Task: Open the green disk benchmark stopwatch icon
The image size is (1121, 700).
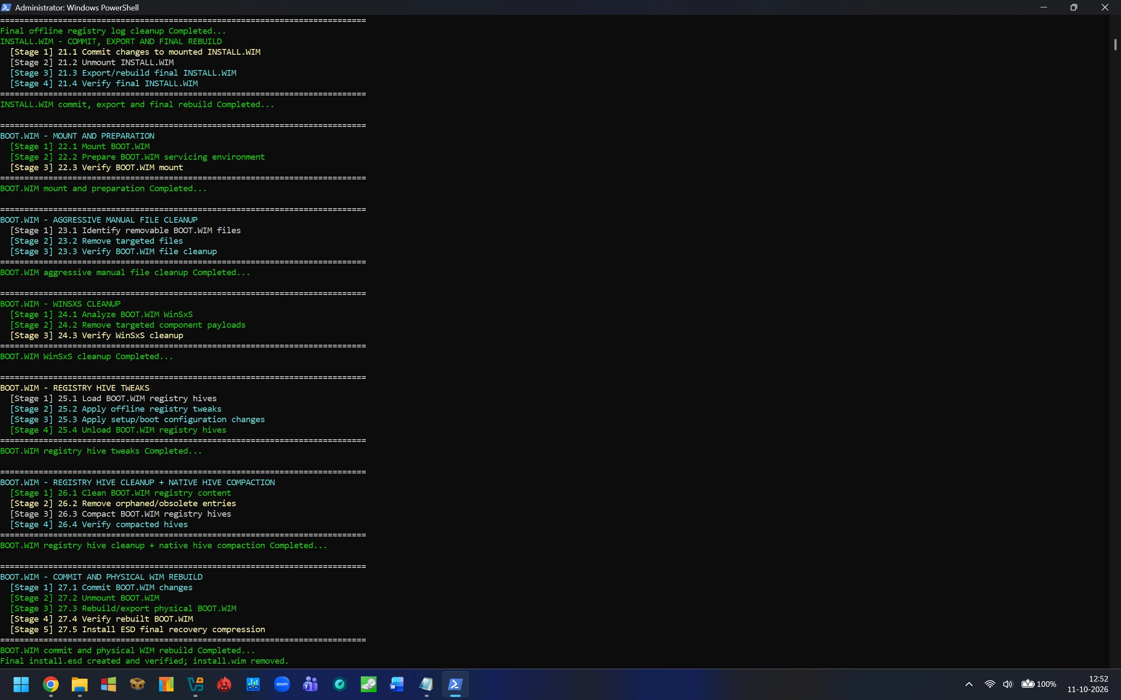Action: (369, 684)
